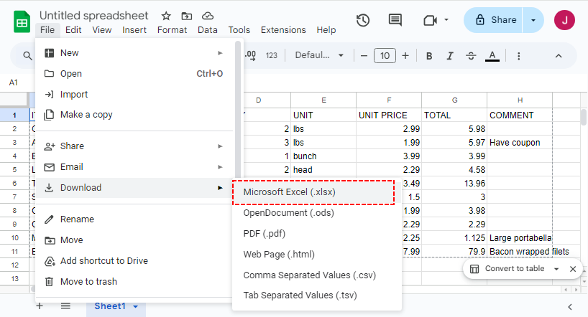Select Add shortcut to Drive
Screen dimensions: 588x317
pyautogui.click(x=135, y=261)
